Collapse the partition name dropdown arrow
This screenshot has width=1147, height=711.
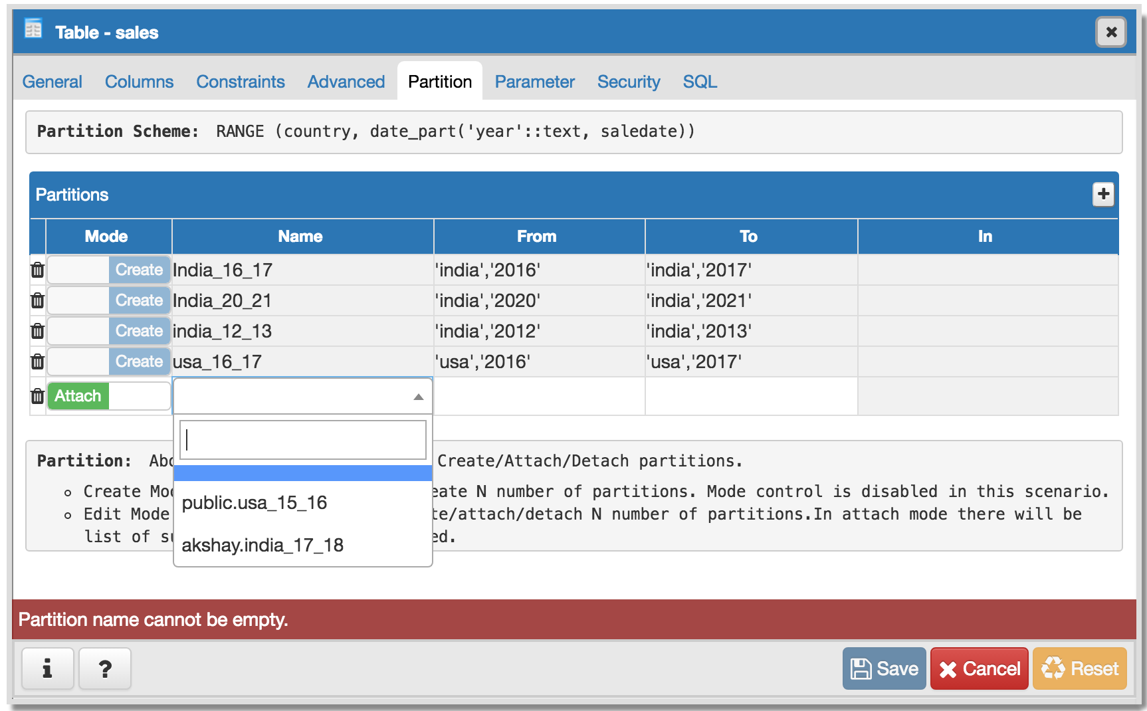tap(418, 397)
